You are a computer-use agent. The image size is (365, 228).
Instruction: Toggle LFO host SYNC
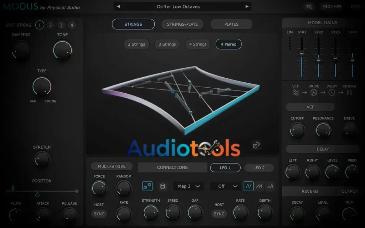(219, 214)
